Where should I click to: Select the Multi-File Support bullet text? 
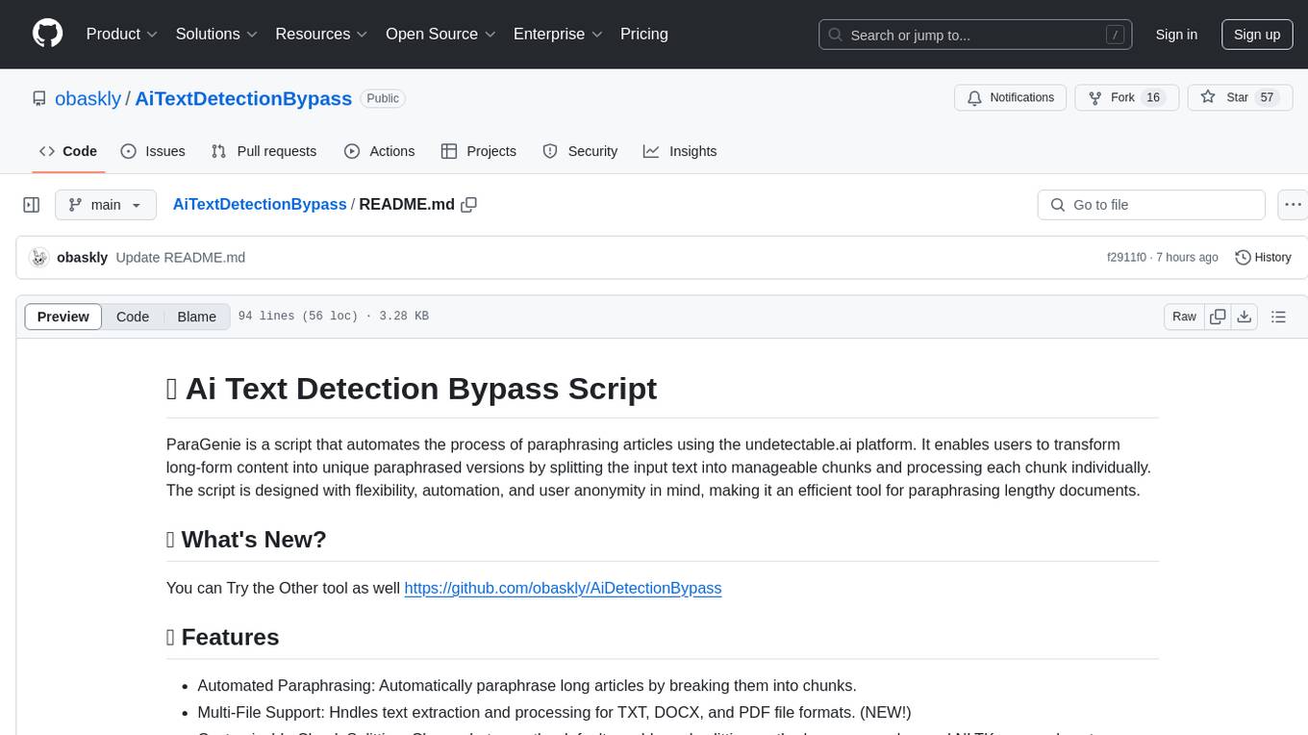(554, 712)
